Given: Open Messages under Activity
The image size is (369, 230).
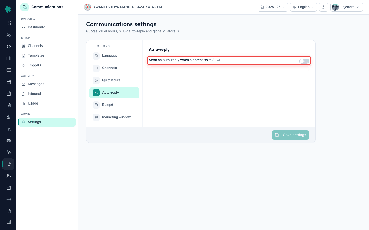Looking at the screenshot, I should tap(47, 84).
